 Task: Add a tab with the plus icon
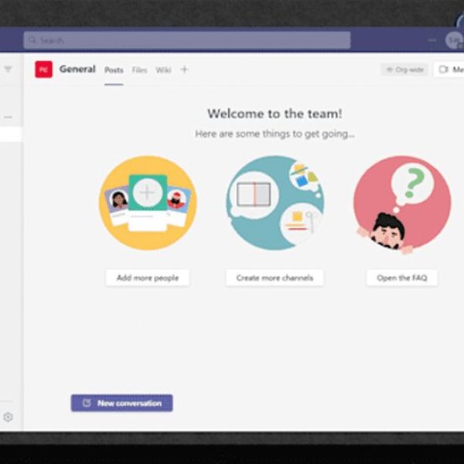(184, 70)
